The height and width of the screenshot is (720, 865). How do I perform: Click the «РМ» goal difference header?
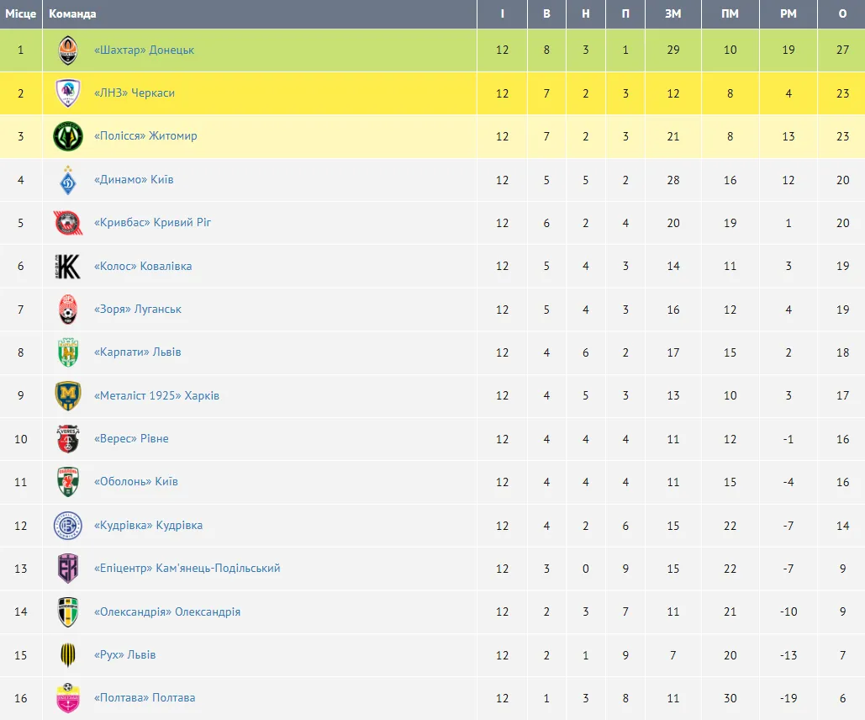click(x=788, y=14)
